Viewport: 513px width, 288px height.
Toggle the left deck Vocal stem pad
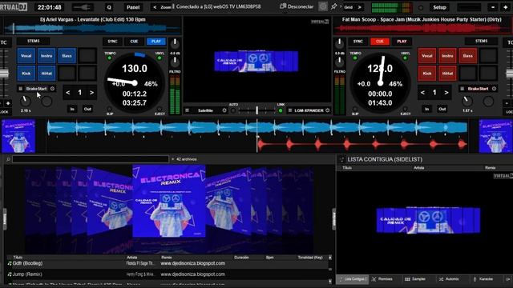click(x=26, y=56)
